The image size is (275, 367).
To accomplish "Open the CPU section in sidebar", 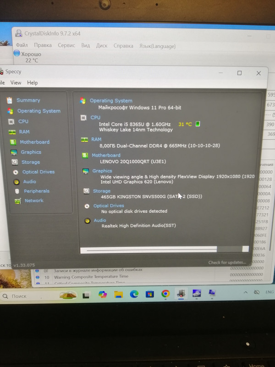I will (23, 122).
